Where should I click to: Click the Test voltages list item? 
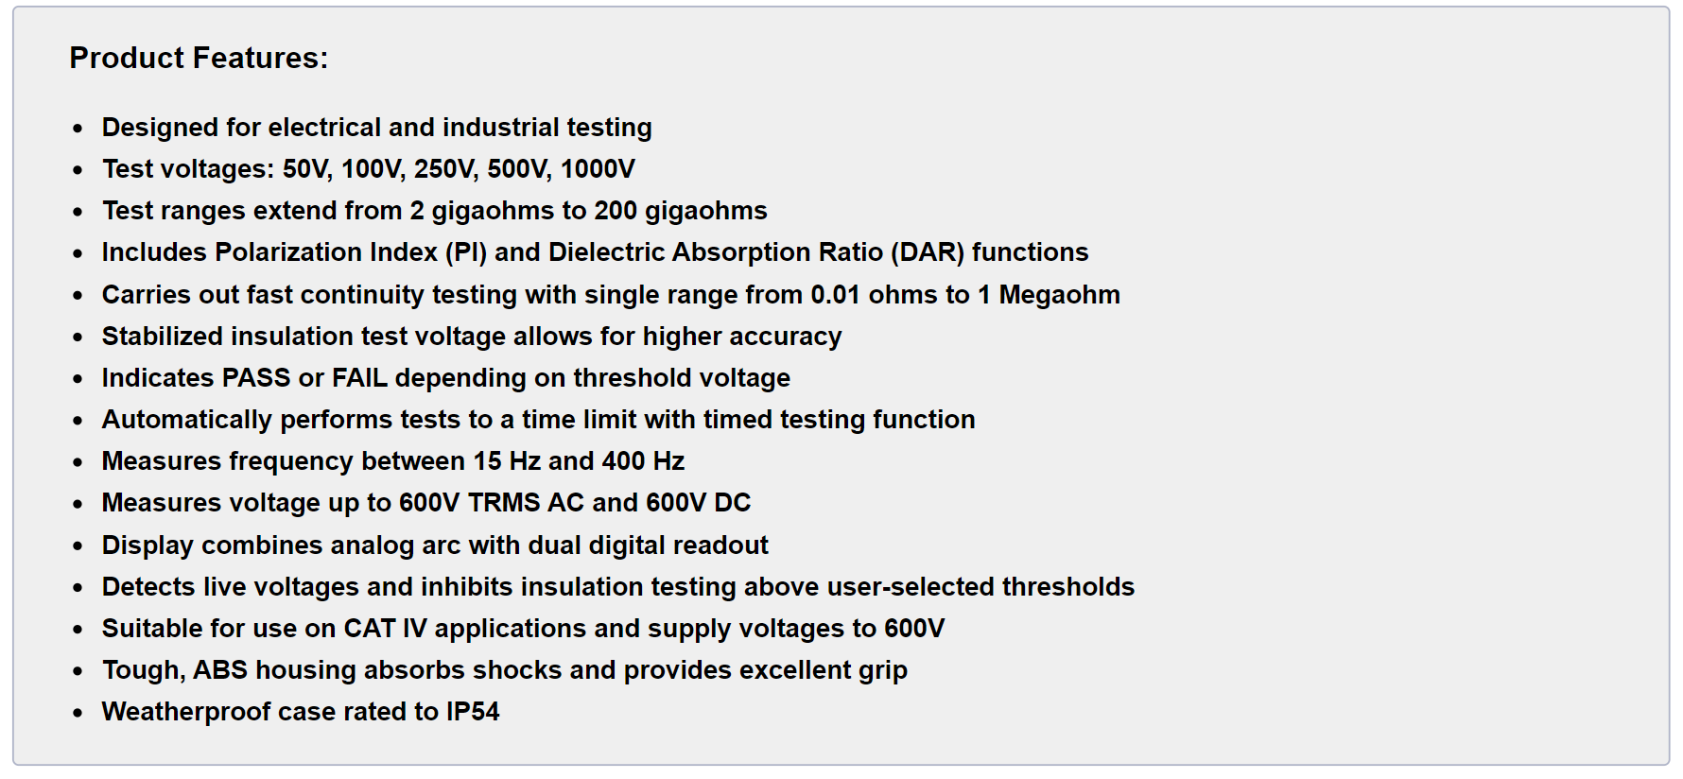click(x=369, y=169)
